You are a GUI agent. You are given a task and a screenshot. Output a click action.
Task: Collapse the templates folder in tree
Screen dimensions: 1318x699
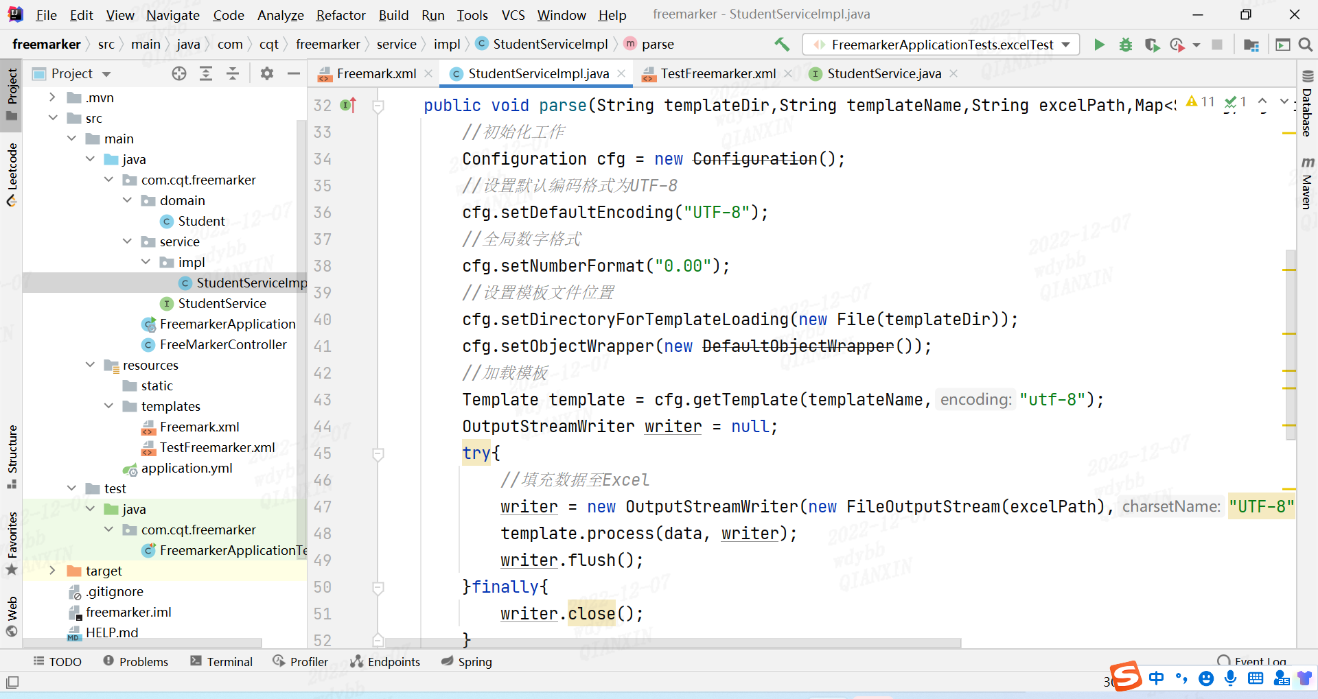coord(108,406)
